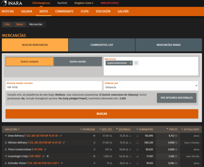Click the INARA logo icon
This screenshot has width=204, height=167.
[x=4, y=3]
